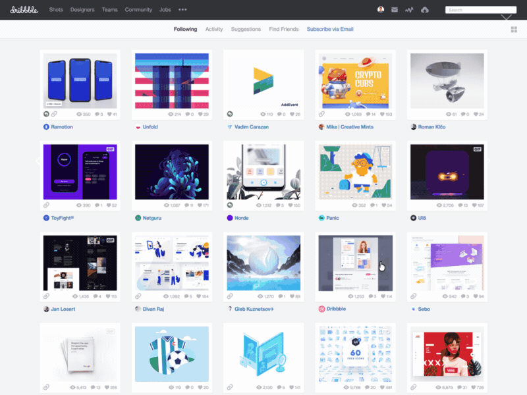
Task: Open the Netguru profile link
Action: point(152,218)
